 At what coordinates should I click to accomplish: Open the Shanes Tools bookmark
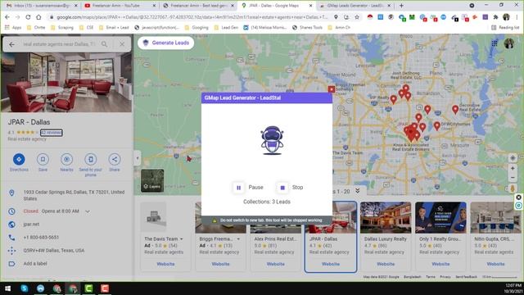[308, 27]
